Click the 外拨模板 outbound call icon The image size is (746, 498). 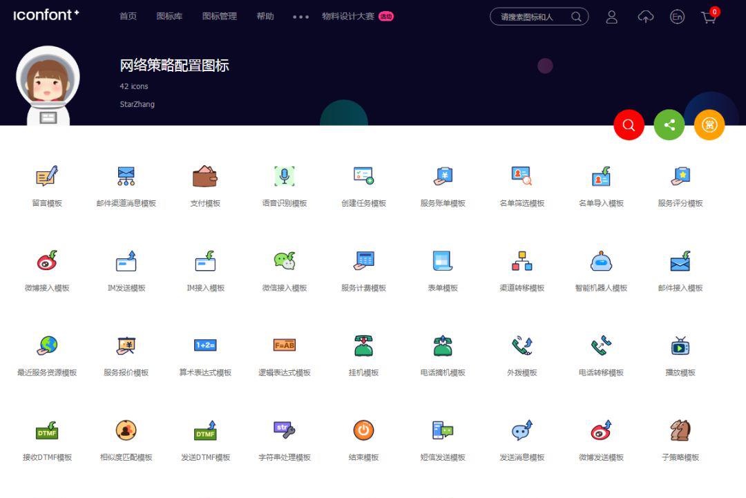(522, 345)
